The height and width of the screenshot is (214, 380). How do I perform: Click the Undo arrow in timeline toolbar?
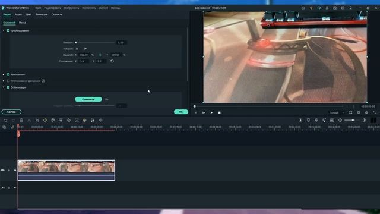5,120
